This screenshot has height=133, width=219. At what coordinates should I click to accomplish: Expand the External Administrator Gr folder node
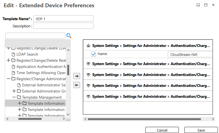(14, 91)
